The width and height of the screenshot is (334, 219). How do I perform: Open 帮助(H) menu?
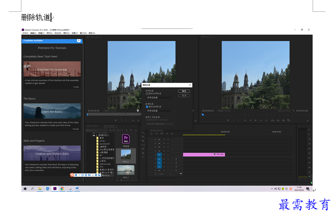point(92,33)
